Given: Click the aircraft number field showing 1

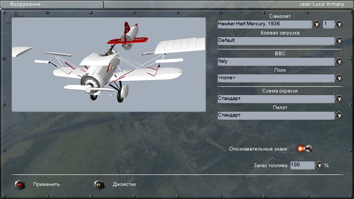Looking at the screenshot, I should [x=329, y=24].
